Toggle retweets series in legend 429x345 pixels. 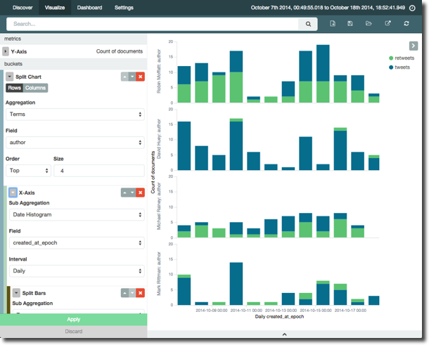pos(404,58)
